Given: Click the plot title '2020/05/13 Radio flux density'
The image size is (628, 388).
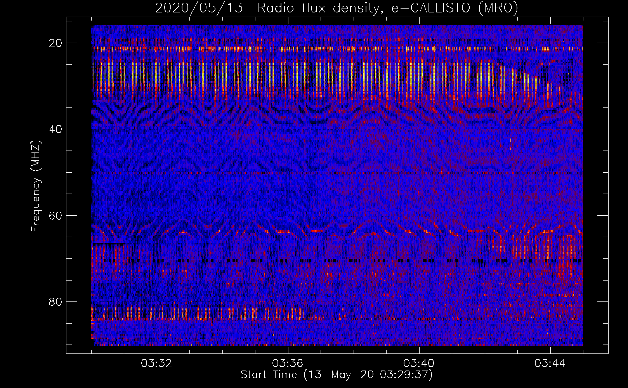Looking at the screenshot, I should point(337,8).
